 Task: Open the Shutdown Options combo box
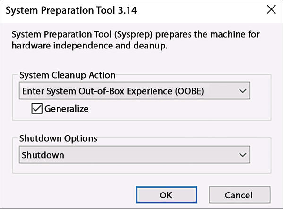[x=135, y=155]
